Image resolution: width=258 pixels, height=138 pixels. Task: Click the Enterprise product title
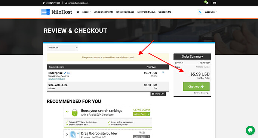[x=55, y=73]
